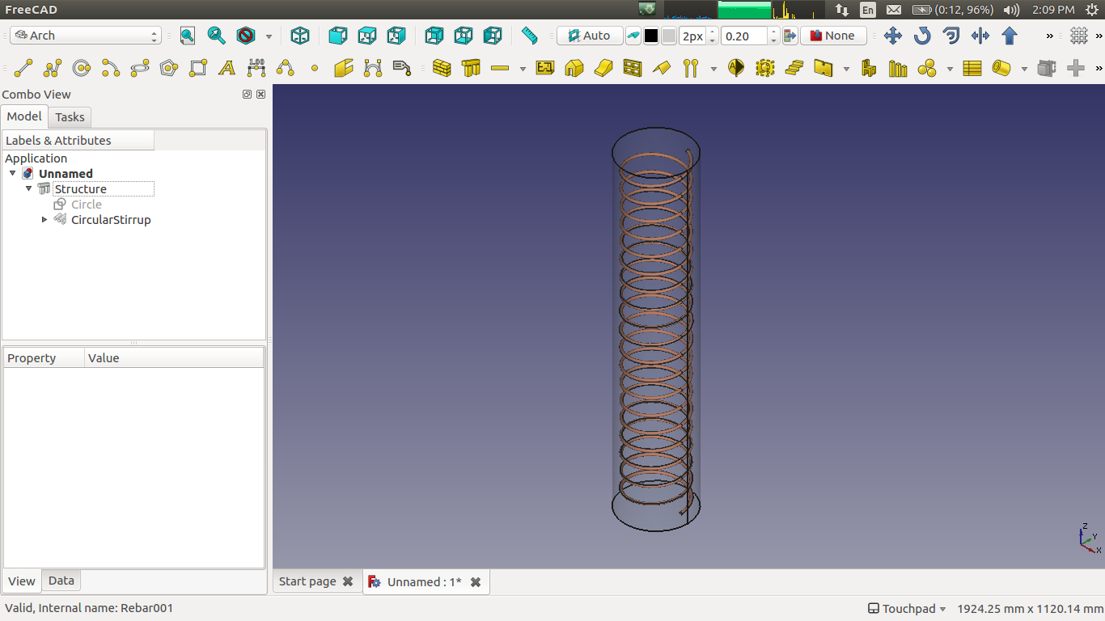Image resolution: width=1105 pixels, height=621 pixels.
Task: Select the Draft Line tool
Action: pyautogui.click(x=23, y=68)
